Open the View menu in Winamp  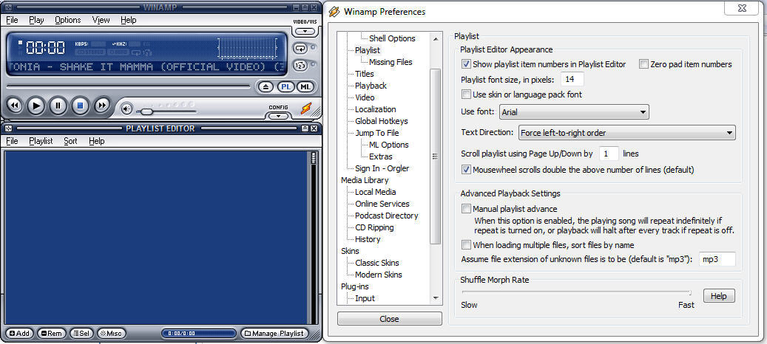[101, 20]
